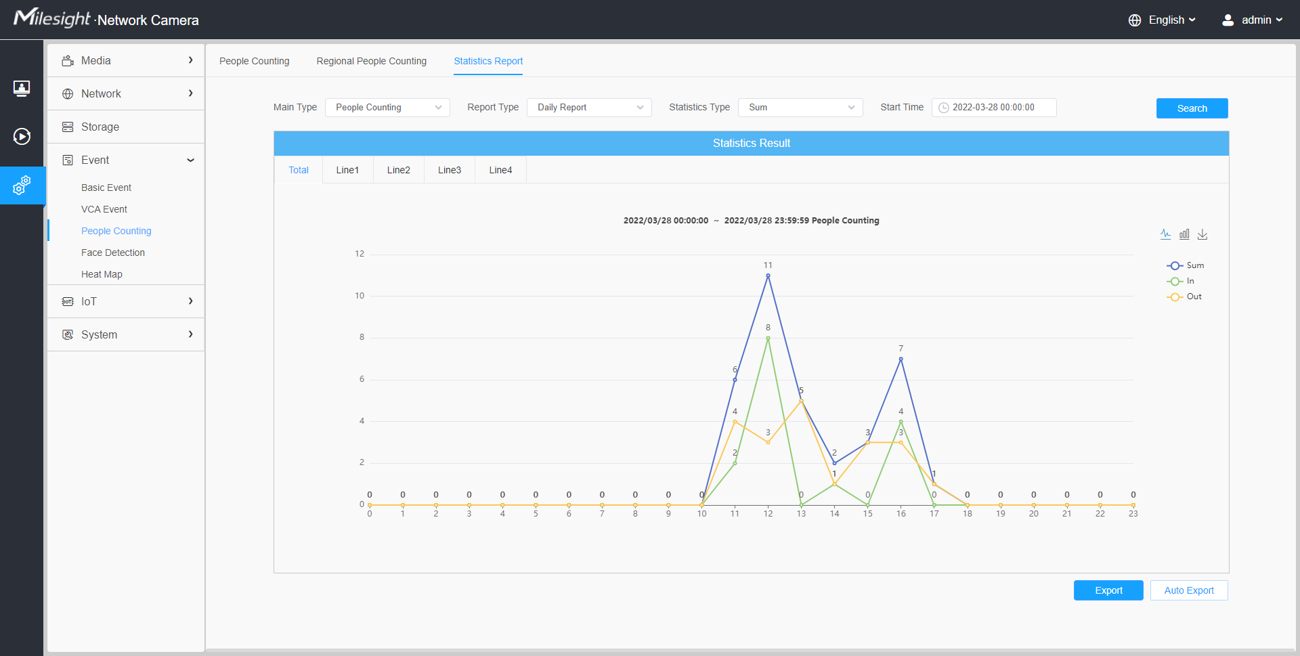Click the language globe icon
Screen dimensions: 1300x656
pos(1135,20)
